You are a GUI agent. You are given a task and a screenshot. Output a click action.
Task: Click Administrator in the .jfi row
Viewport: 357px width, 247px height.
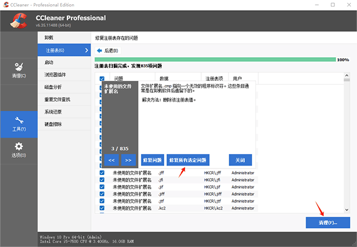tap(243, 180)
